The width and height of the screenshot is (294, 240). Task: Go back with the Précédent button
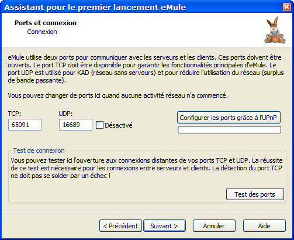pyautogui.click(x=120, y=226)
